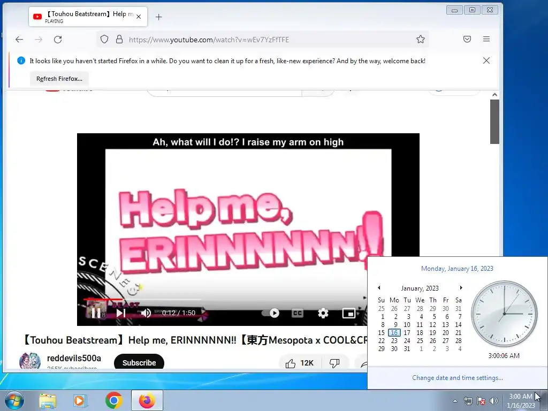Viewport: 548px width, 411px height.
Task: Open Change date and time settings link
Action: 458,378
